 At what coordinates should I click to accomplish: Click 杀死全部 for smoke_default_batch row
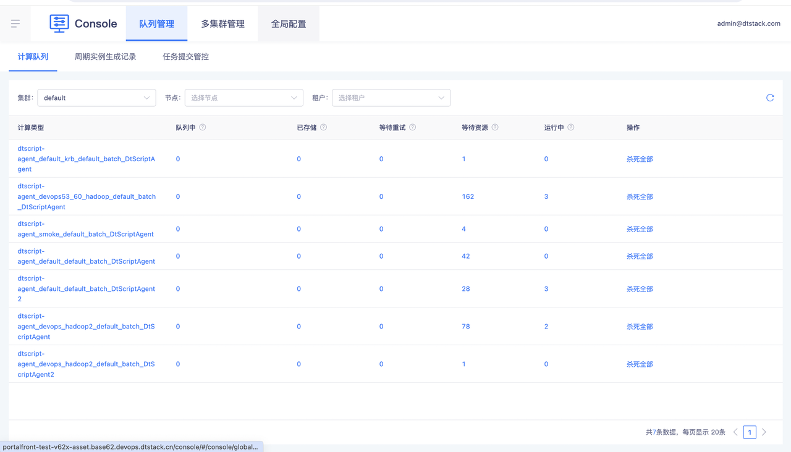(640, 229)
